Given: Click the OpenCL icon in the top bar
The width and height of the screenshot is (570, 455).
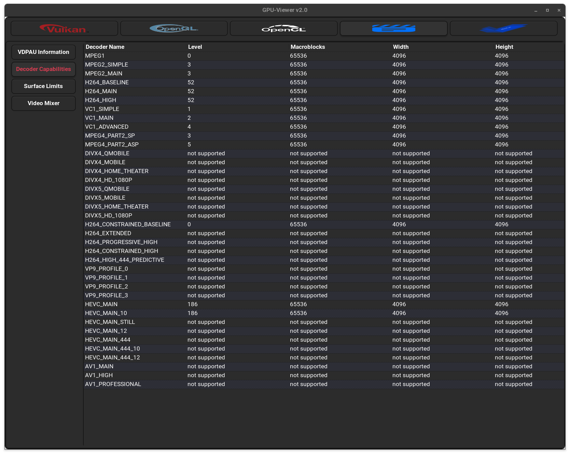Looking at the screenshot, I should 283,28.
